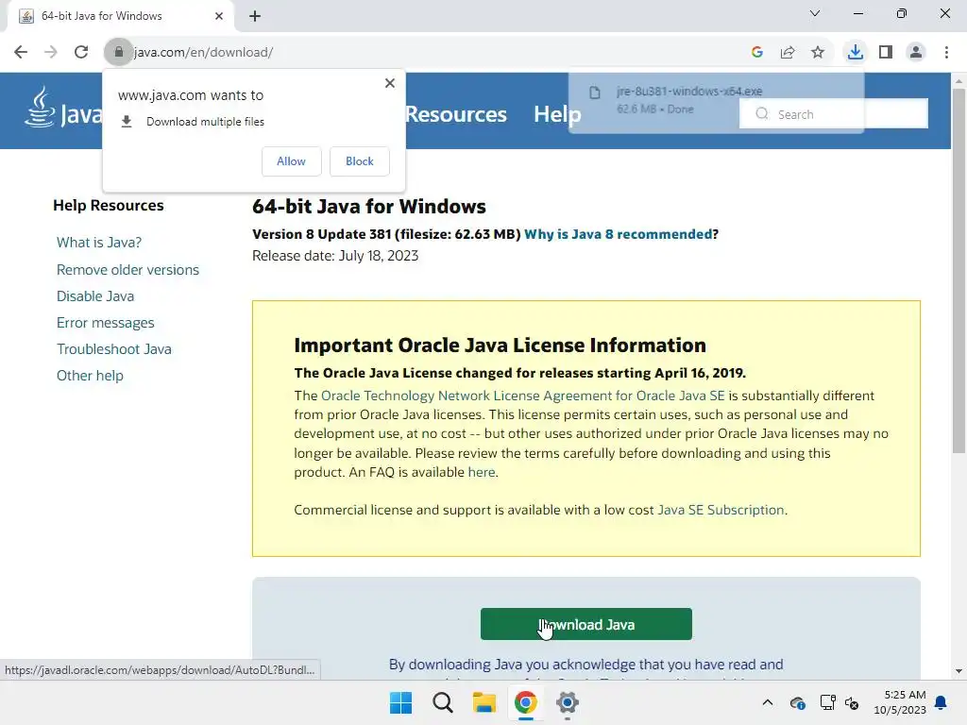967x725 pixels.
Task: Reload the Java download page
Action: 81,53
